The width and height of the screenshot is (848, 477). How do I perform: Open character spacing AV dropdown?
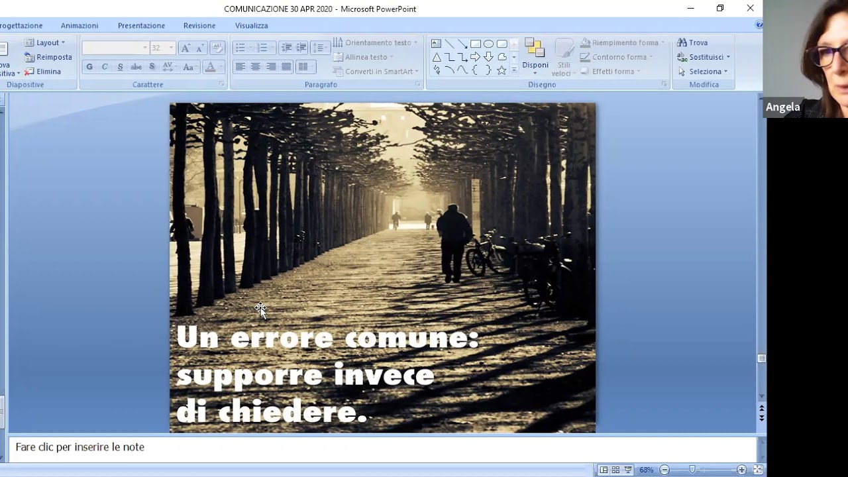click(x=169, y=67)
